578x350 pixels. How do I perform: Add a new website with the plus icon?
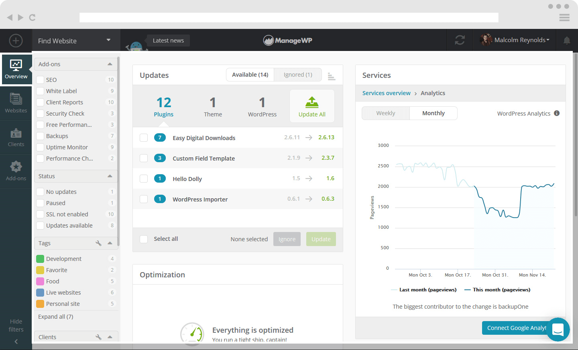pos(16,41)
